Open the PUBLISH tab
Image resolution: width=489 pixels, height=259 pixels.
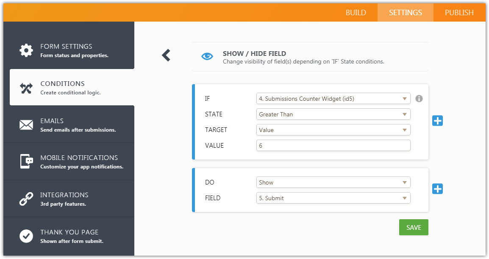[459, 12]
